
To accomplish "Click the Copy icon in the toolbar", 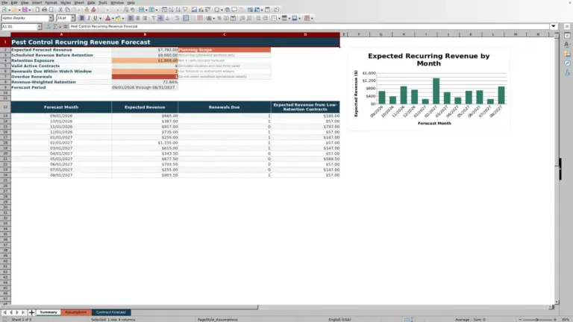I will pos(67,10).
